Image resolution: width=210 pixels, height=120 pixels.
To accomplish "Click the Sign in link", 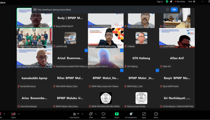I will [x=160, y=1].
